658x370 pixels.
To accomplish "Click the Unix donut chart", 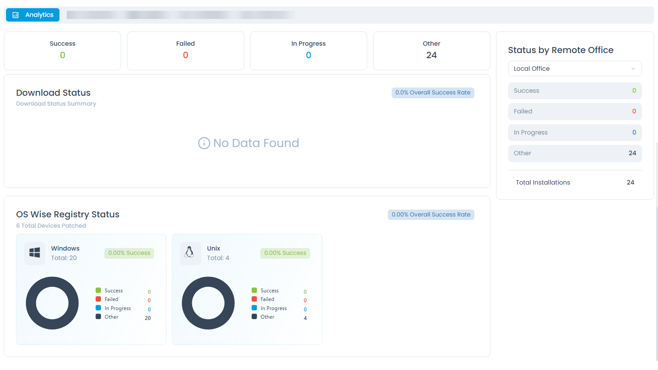I will point(208,303).
